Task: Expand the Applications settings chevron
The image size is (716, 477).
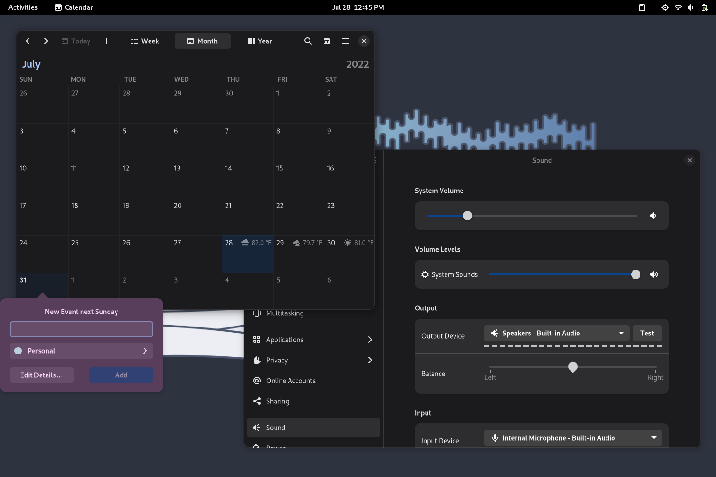Action: [370, 340]
